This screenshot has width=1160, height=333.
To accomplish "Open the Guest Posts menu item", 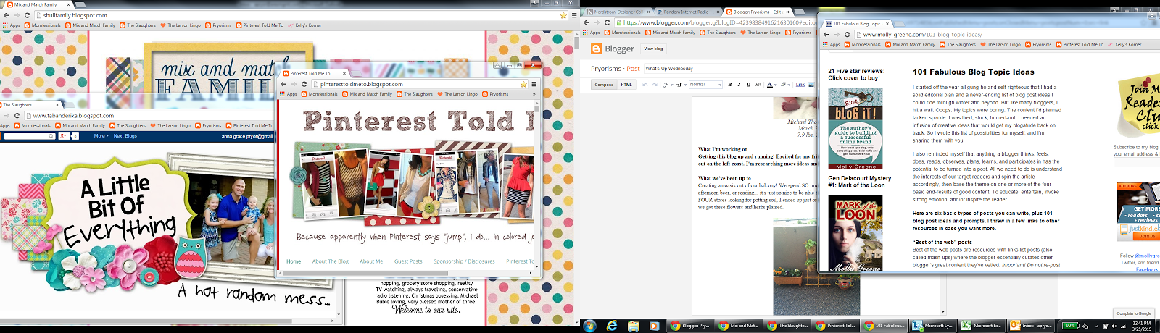I will (x=408, y=261).
